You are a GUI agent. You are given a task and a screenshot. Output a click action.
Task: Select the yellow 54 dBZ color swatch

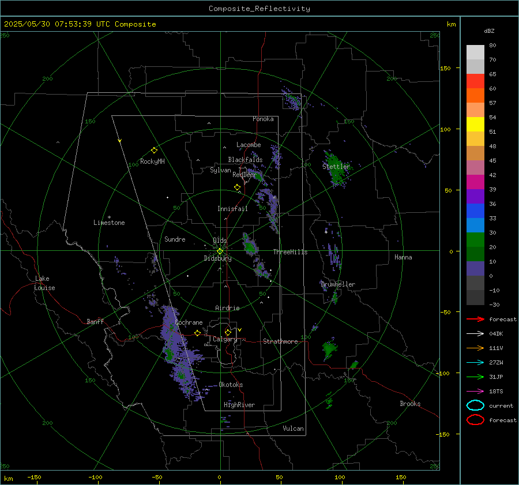(475, 124)
